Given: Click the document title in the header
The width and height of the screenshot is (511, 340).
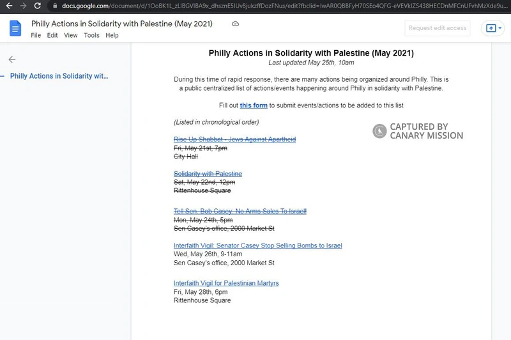Looking at the screenshot, I should pyautogui.click(x=122, y=24).
